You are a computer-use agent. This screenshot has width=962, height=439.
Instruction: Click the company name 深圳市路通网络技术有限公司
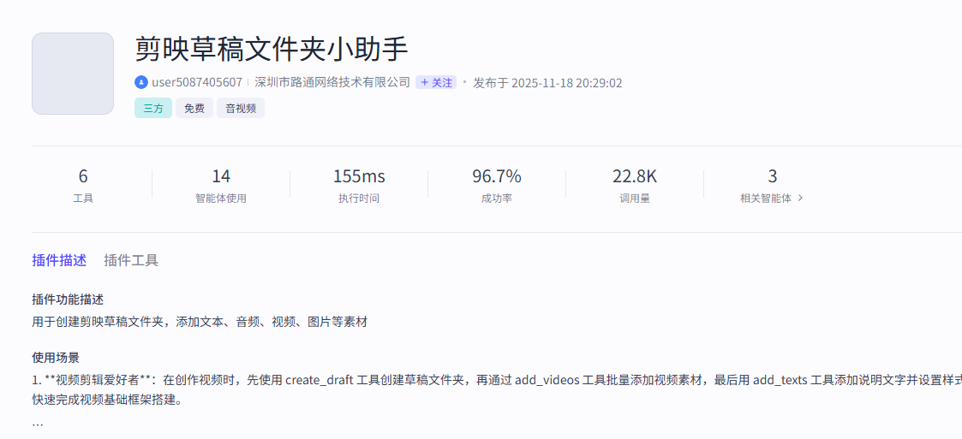(332, 82)
